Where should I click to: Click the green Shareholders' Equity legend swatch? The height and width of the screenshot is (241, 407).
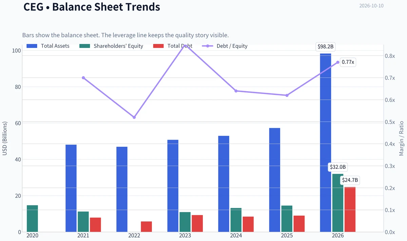84,46
